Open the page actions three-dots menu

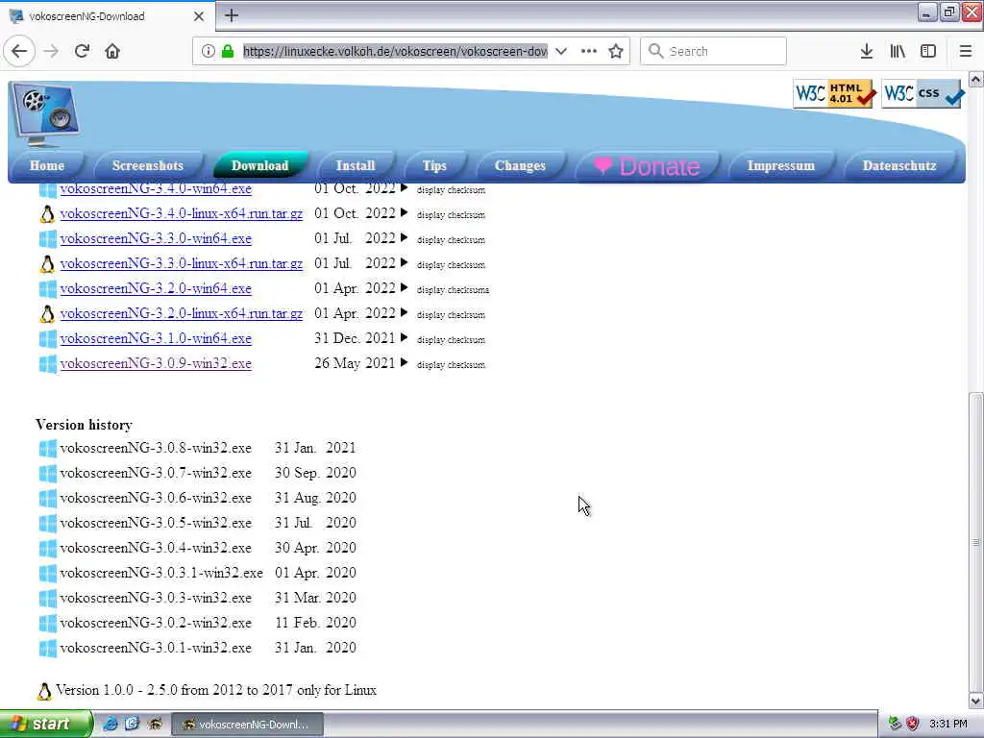(589, 52)
